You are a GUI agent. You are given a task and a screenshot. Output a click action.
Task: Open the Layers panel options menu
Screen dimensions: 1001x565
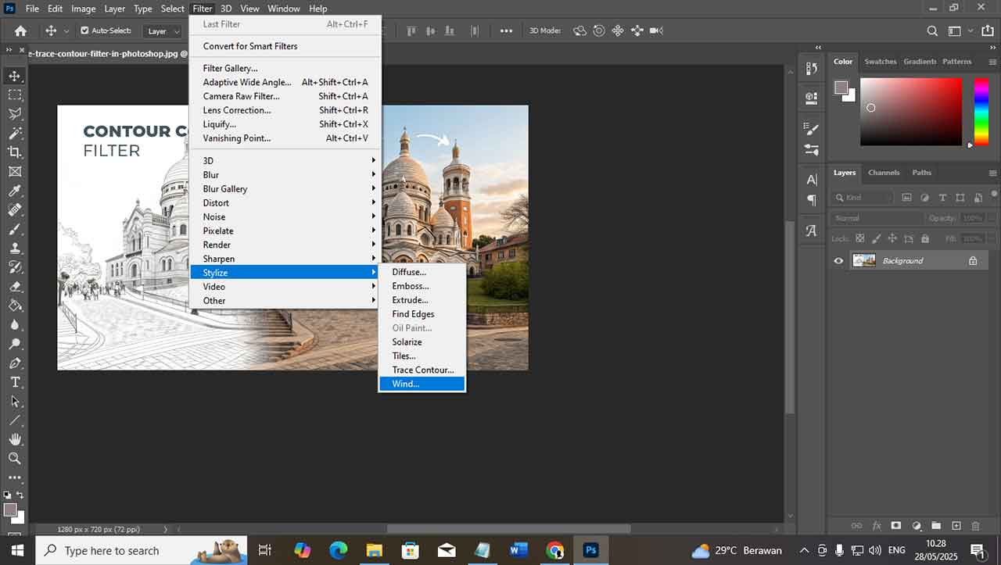point(992,173)
